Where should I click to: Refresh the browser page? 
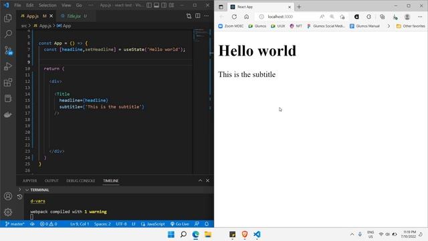click(x=234, y=17)
